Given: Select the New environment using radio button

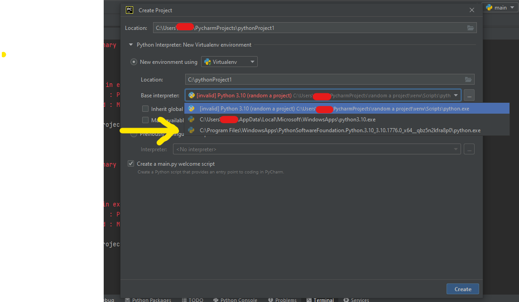Looking at the screenshot, I should pyautogui.click(x=134, y=62).
